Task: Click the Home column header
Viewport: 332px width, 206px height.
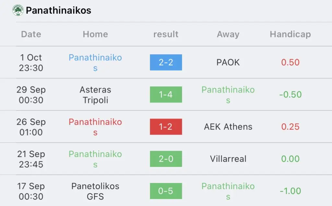Action: (95, 34)
